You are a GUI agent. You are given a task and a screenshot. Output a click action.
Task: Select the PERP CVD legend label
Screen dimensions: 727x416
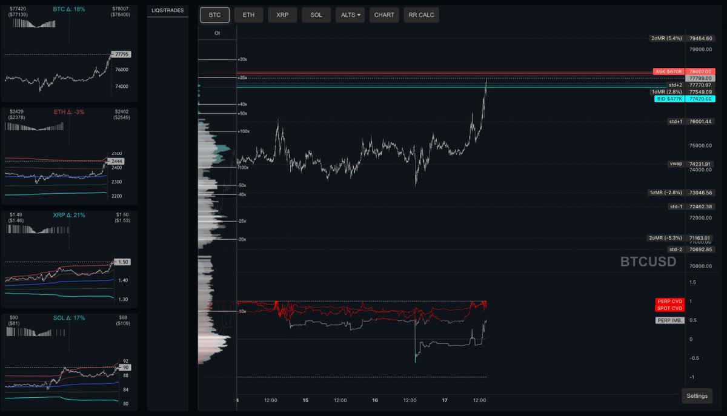click(x=669, y=302)
